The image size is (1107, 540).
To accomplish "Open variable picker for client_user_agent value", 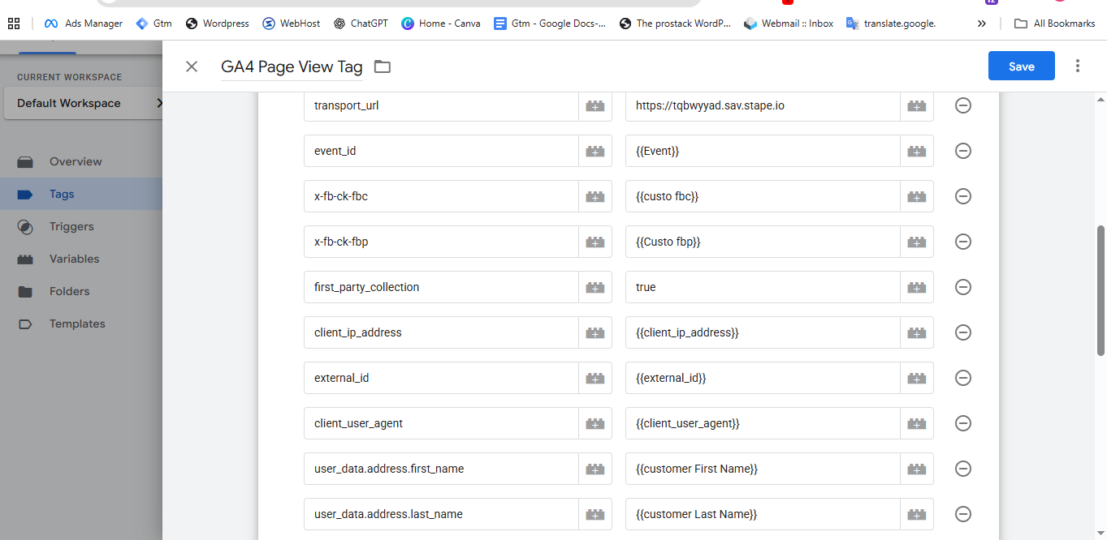I will tap(916, 423).
